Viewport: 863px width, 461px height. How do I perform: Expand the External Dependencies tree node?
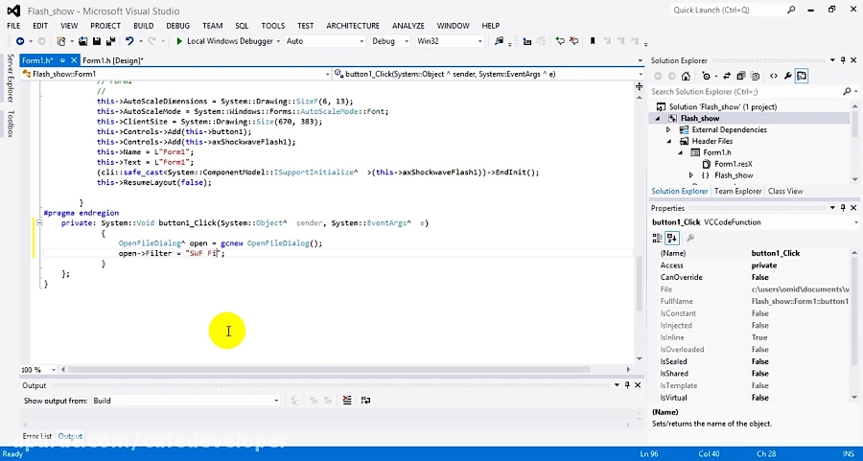[x=670, y=129]
